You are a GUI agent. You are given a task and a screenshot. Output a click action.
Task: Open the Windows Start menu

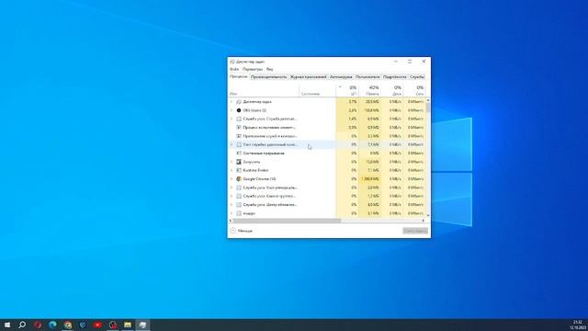point(7,325)
